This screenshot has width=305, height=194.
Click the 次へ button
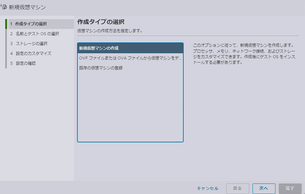[264, 188]
